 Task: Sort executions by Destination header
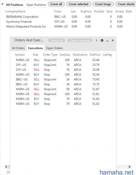pos(80,55)
